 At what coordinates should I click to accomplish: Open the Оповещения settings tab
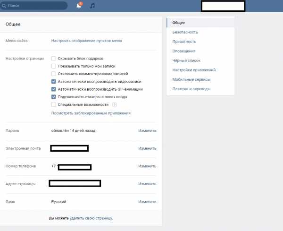(x=200, y=51)
